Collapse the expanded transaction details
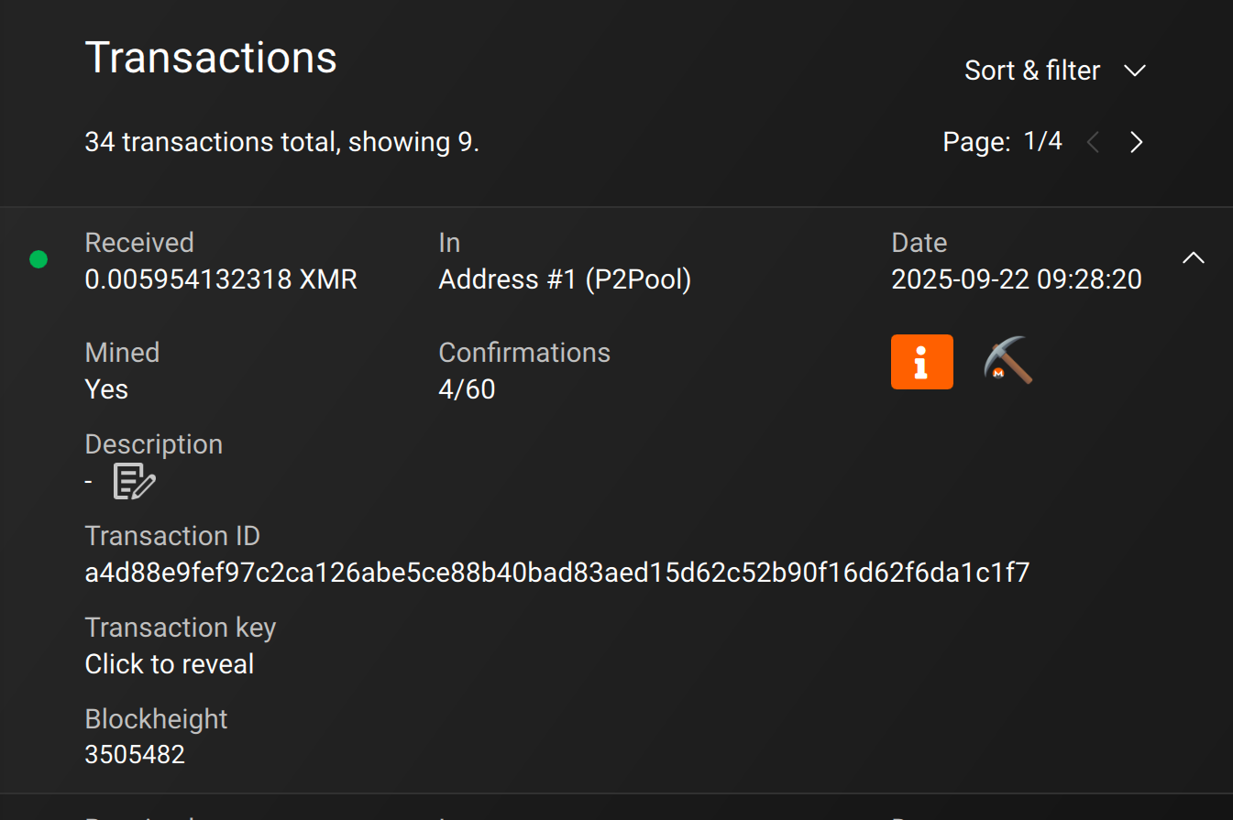This screenshot has height=820, width=1233. click(x=1193, y=258)
